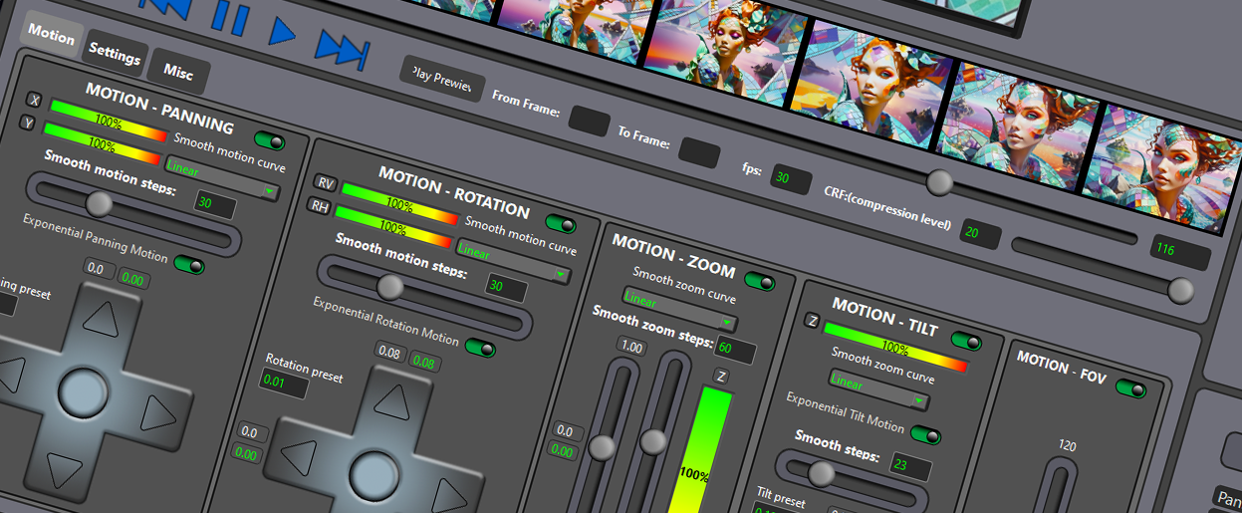The image size is (1242, 513).
Task: Toggle the Exponential Tilt Motion switch
Action: pyautogui.click(x=925, y=435)
